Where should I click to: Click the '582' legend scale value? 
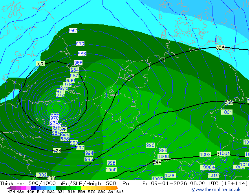click(x=102, y=191)
